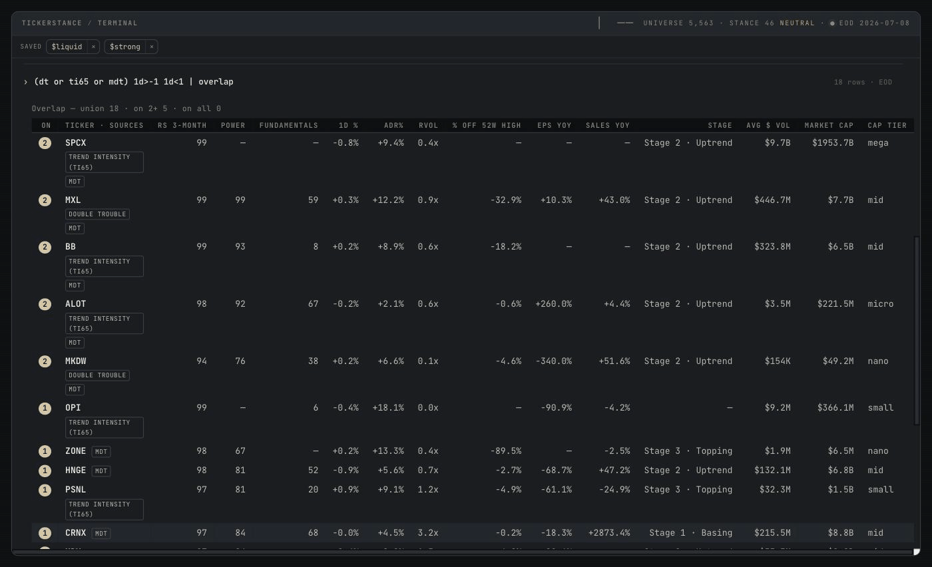The height and width of the screenshot is (567, 932).
Task: Click overlap count badge for SPCX
Action: (45, 143)
